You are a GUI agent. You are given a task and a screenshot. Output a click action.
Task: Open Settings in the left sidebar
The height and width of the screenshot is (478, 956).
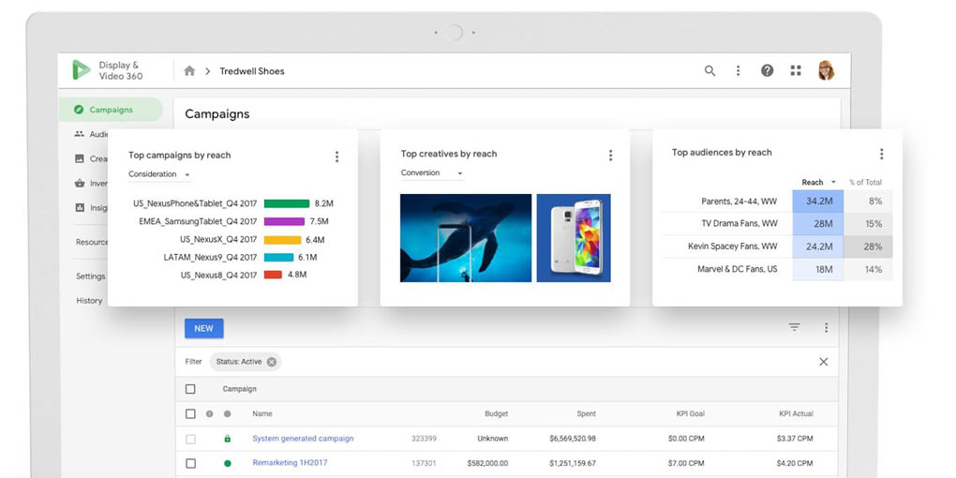click(91, 276)
